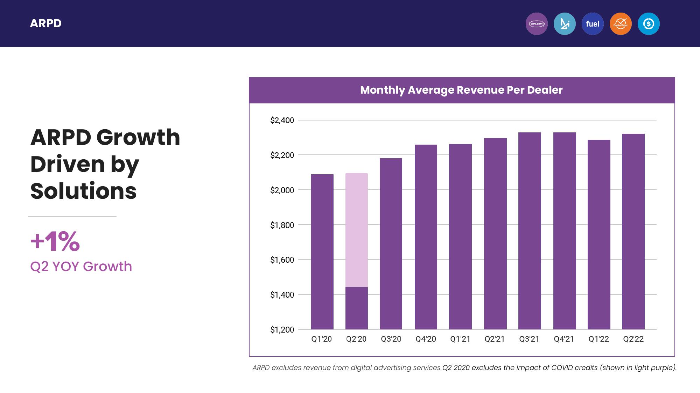
Task: Click the $2,400 y-axis label
Action: [282, 120]
